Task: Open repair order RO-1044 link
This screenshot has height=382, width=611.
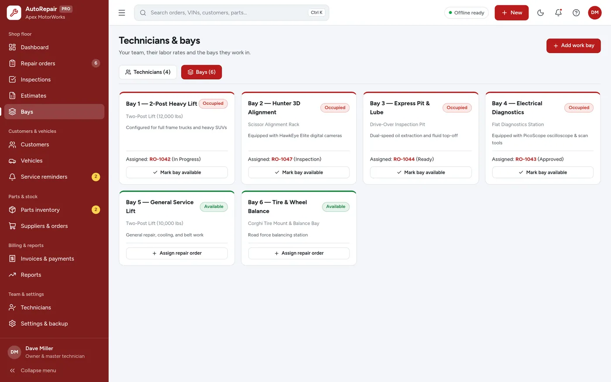Action: (404, 159)
